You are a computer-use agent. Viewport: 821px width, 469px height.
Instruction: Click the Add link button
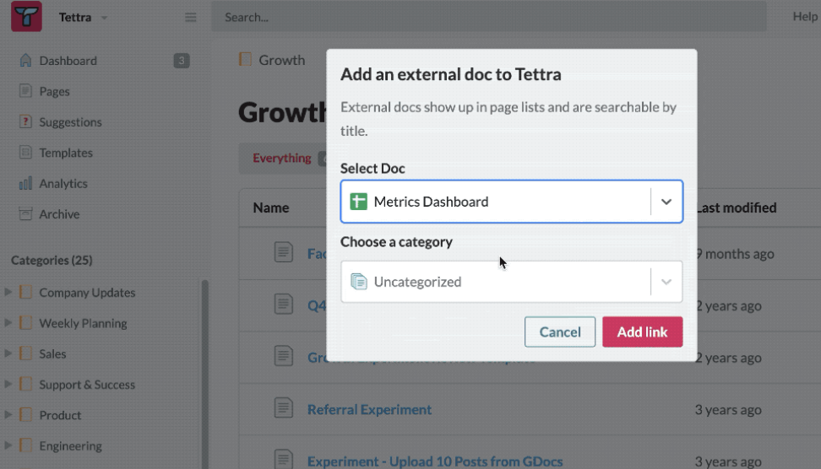coord(643,332)
